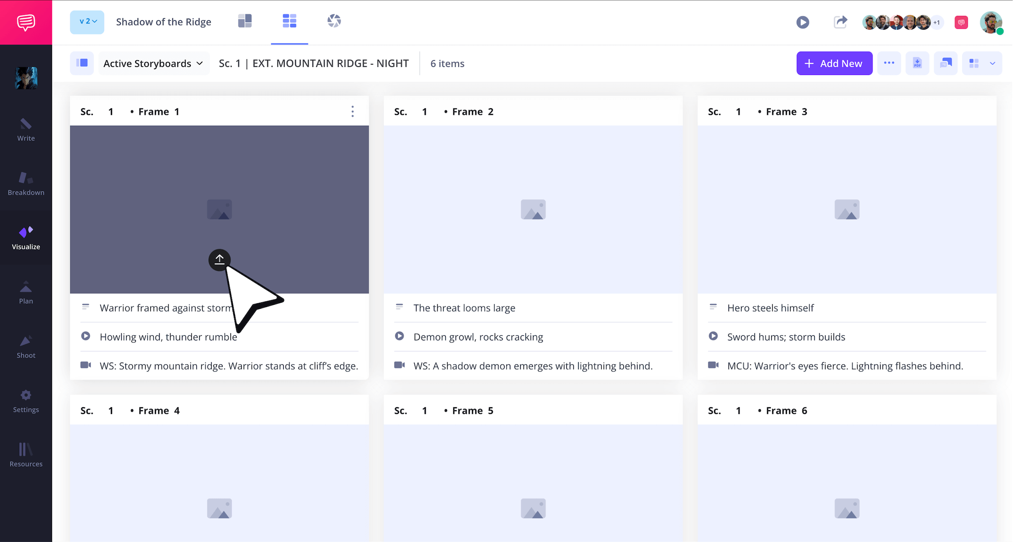The height and width of the screenshot is (542, 1013).
Task: Open Frame 1 options menu
Action: click(352, 111)
